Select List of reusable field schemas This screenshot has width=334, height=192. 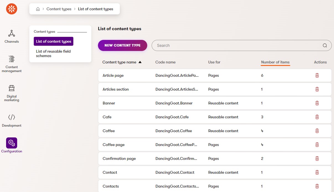[53, 53]
